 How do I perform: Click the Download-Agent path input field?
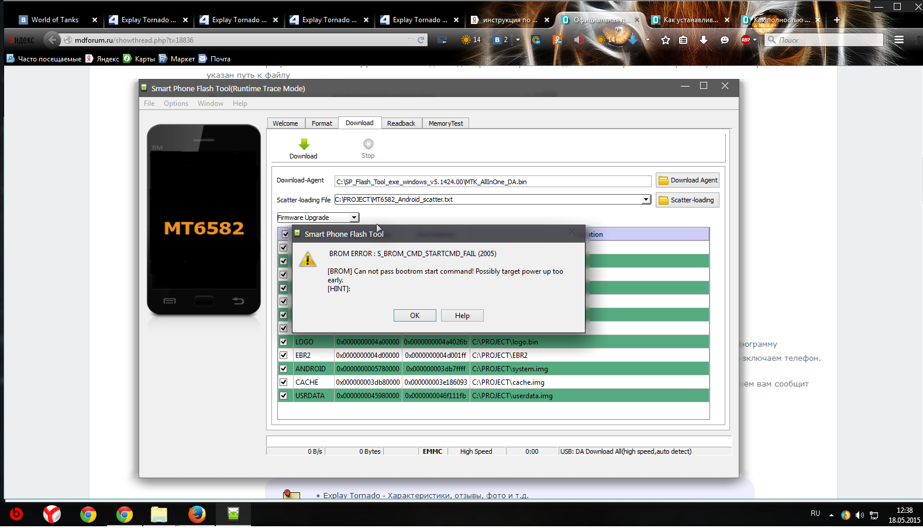coord(492,182)
